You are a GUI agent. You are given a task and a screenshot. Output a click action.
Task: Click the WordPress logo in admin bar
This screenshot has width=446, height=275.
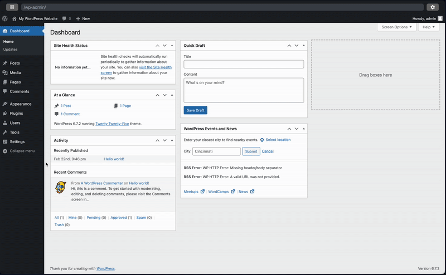5,18
